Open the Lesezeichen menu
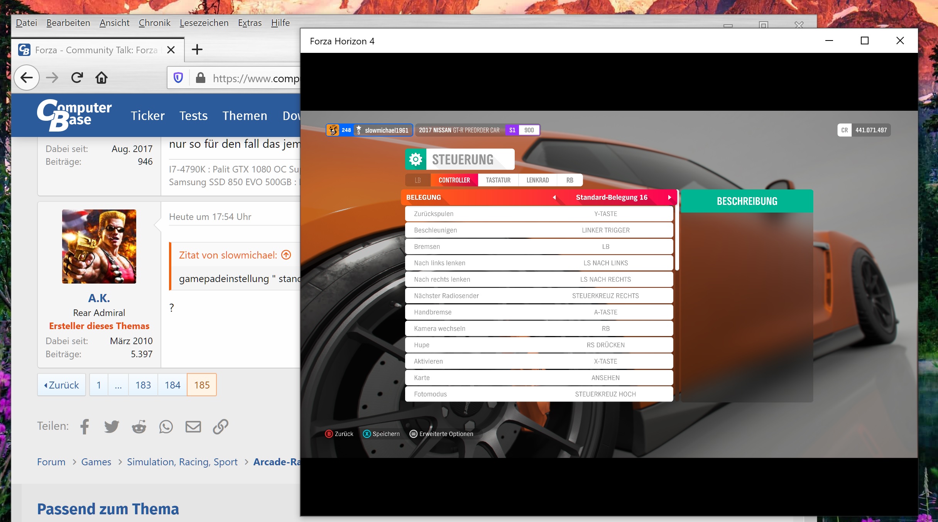Image resolution: width=938 pixels, height=522 pixels. point(204,23)
